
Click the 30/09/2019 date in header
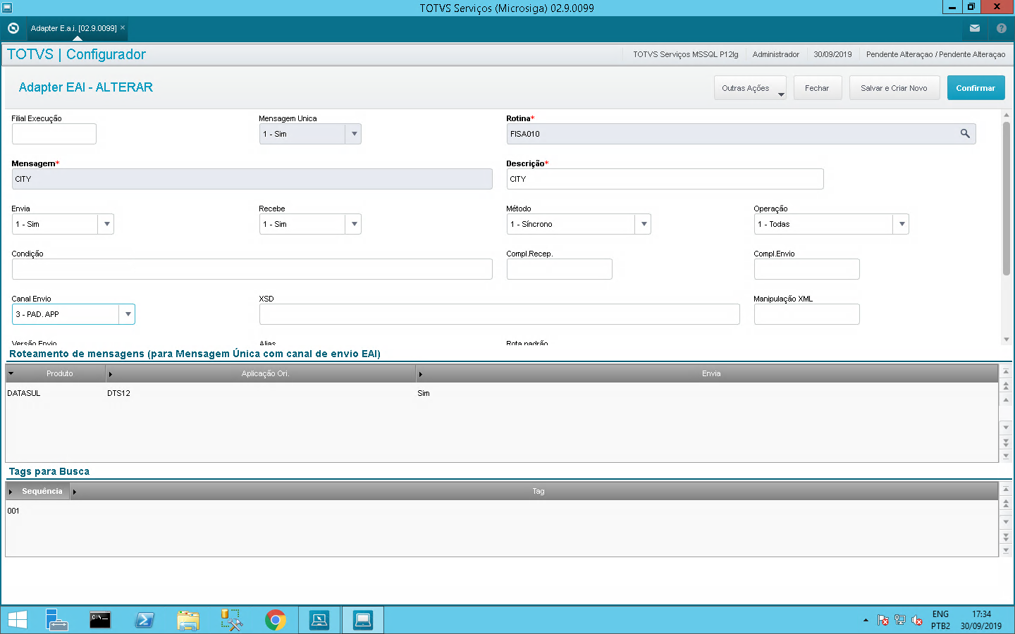click(832, 54)
